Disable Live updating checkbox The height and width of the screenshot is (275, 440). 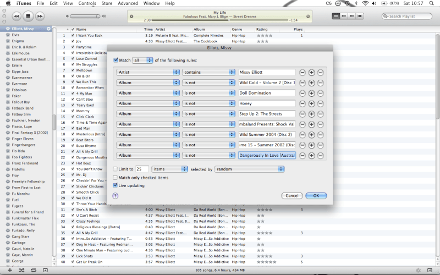click(x=115, y=186)
